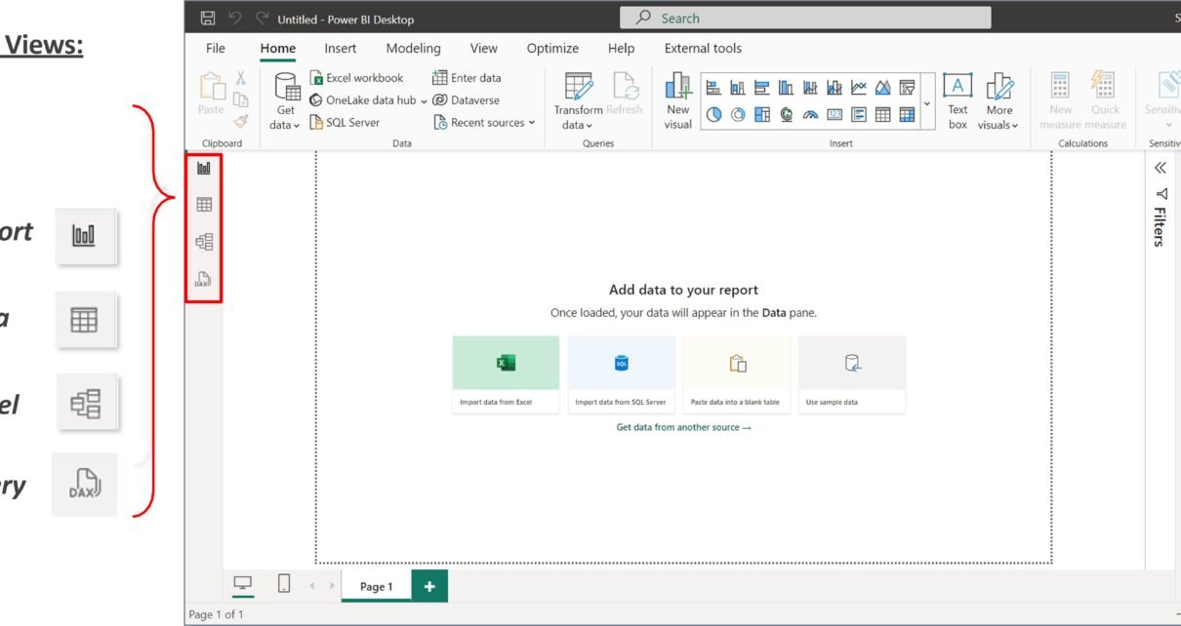Open DAX query view in Power BI sidebar
Screen dimensions: 1181x626
coord(204,279)
